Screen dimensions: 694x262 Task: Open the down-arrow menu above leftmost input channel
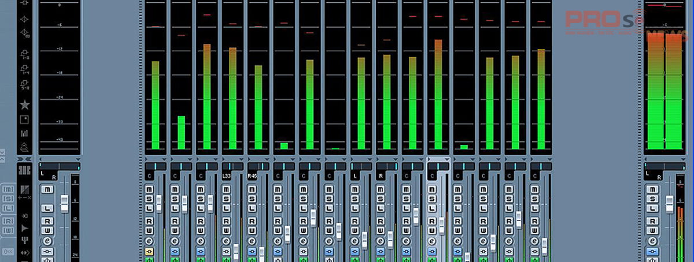coord(78,159)
